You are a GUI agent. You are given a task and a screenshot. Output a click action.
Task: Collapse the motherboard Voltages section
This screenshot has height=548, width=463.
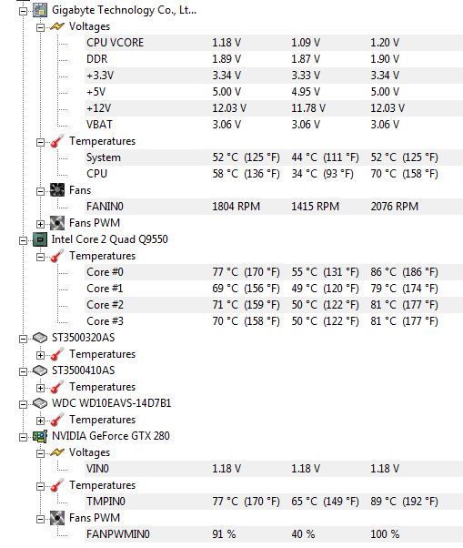[41, 27]
